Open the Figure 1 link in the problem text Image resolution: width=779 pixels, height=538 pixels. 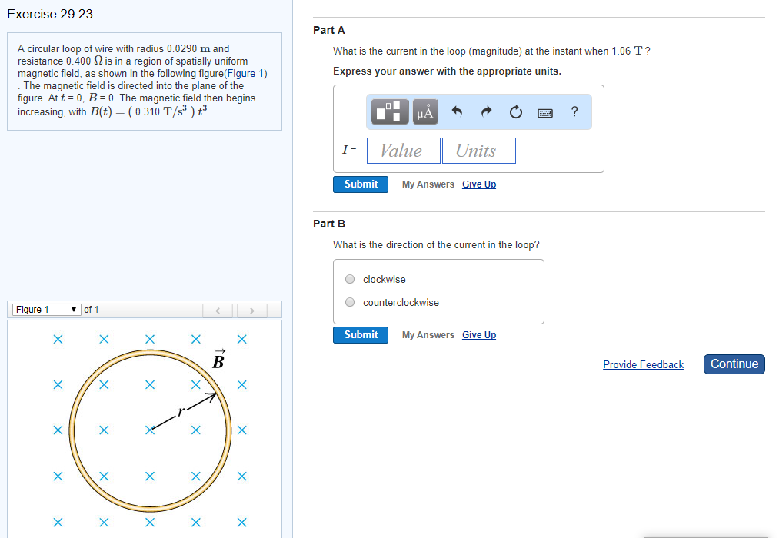[245, 73]
